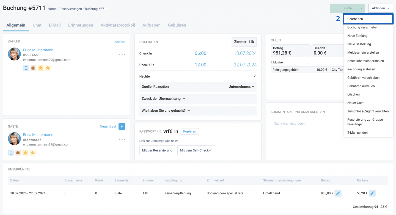Viewport: 396px width, 215px height.
Task: Open three-dot menu in Gäste card
Action: click(x=122, y=139)
